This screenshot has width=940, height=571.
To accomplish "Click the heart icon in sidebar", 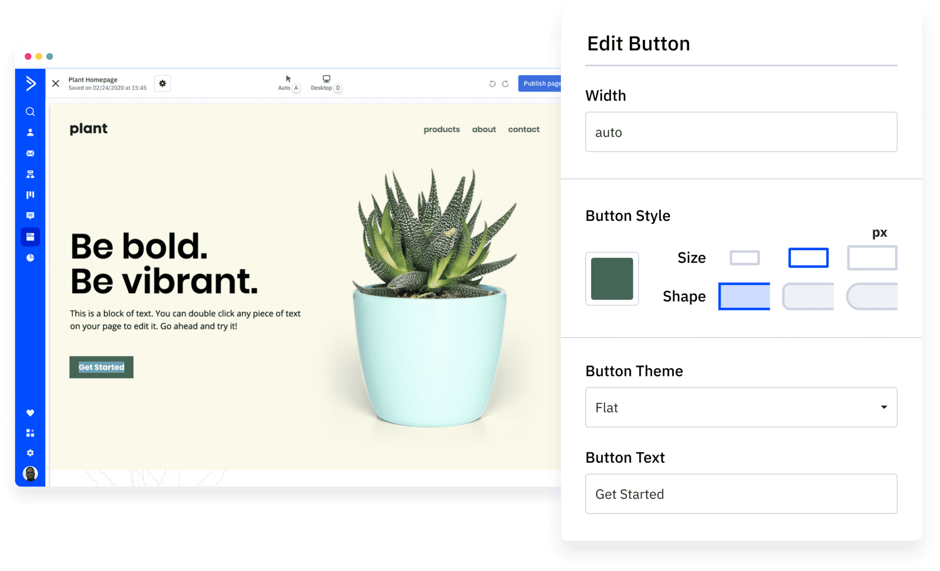I will (30, 413).
